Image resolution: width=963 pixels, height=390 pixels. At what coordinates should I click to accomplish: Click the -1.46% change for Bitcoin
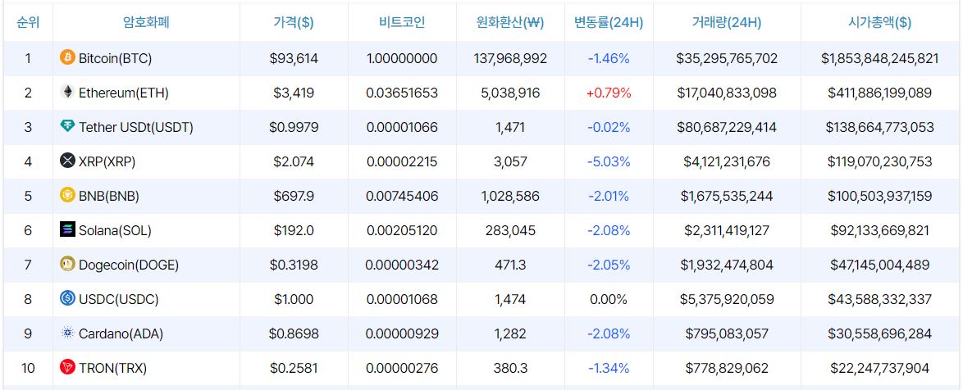pos(609,58)
